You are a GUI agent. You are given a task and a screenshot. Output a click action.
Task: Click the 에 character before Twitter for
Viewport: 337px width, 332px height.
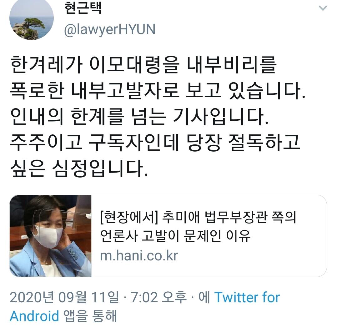click(x=204, y=297)
